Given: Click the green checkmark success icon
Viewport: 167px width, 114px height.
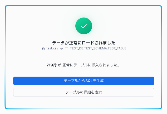Looking at the screenshot, I should (84, 26).
